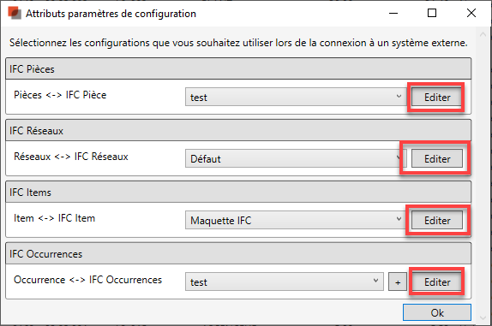Image resolution: width=492 pixels, height=326 pixels.
Task: Maximize the configuration attributes dialog
Action: coord(432,13)
